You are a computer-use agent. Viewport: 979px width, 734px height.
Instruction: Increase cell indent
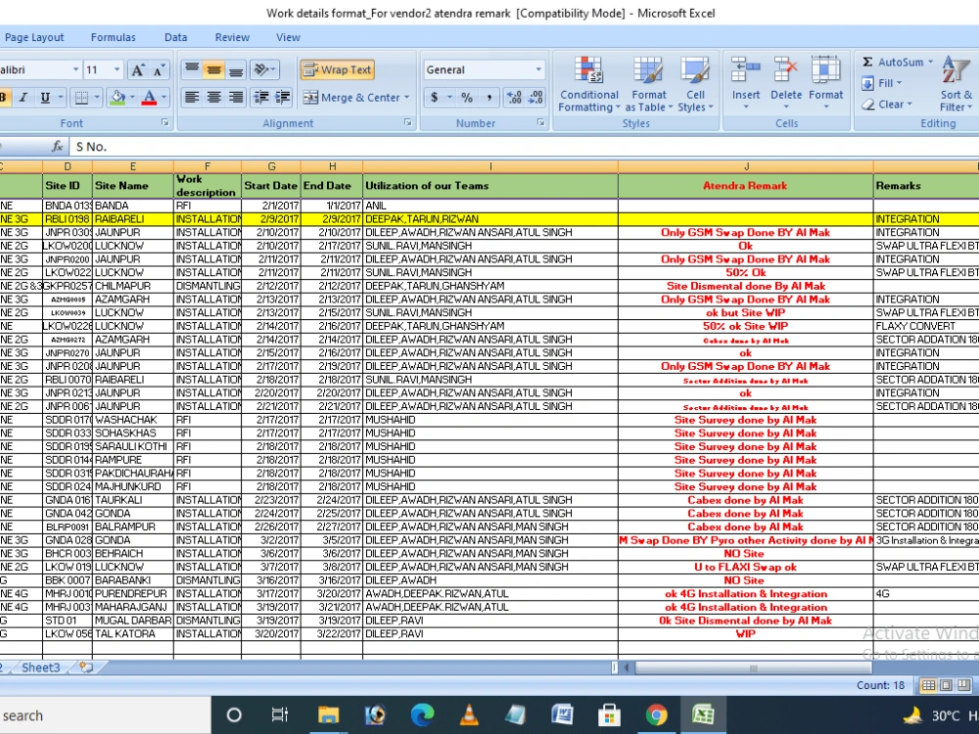(283, 97)
